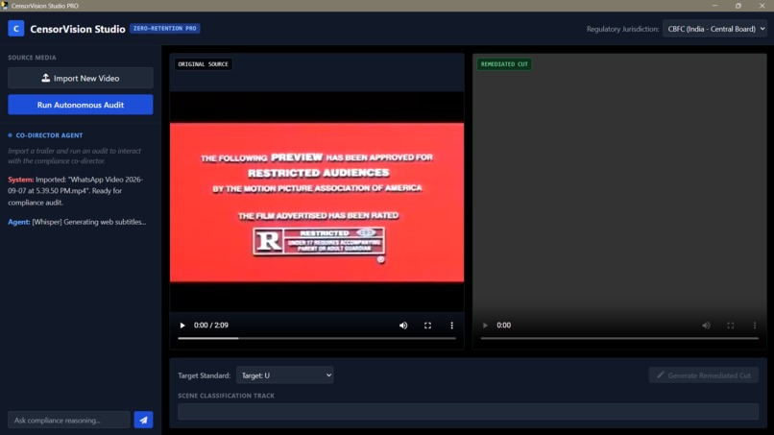Focus the Ask compliance reasoning input
The width and height of the screenshot is (774, 435).
[69, 421]
